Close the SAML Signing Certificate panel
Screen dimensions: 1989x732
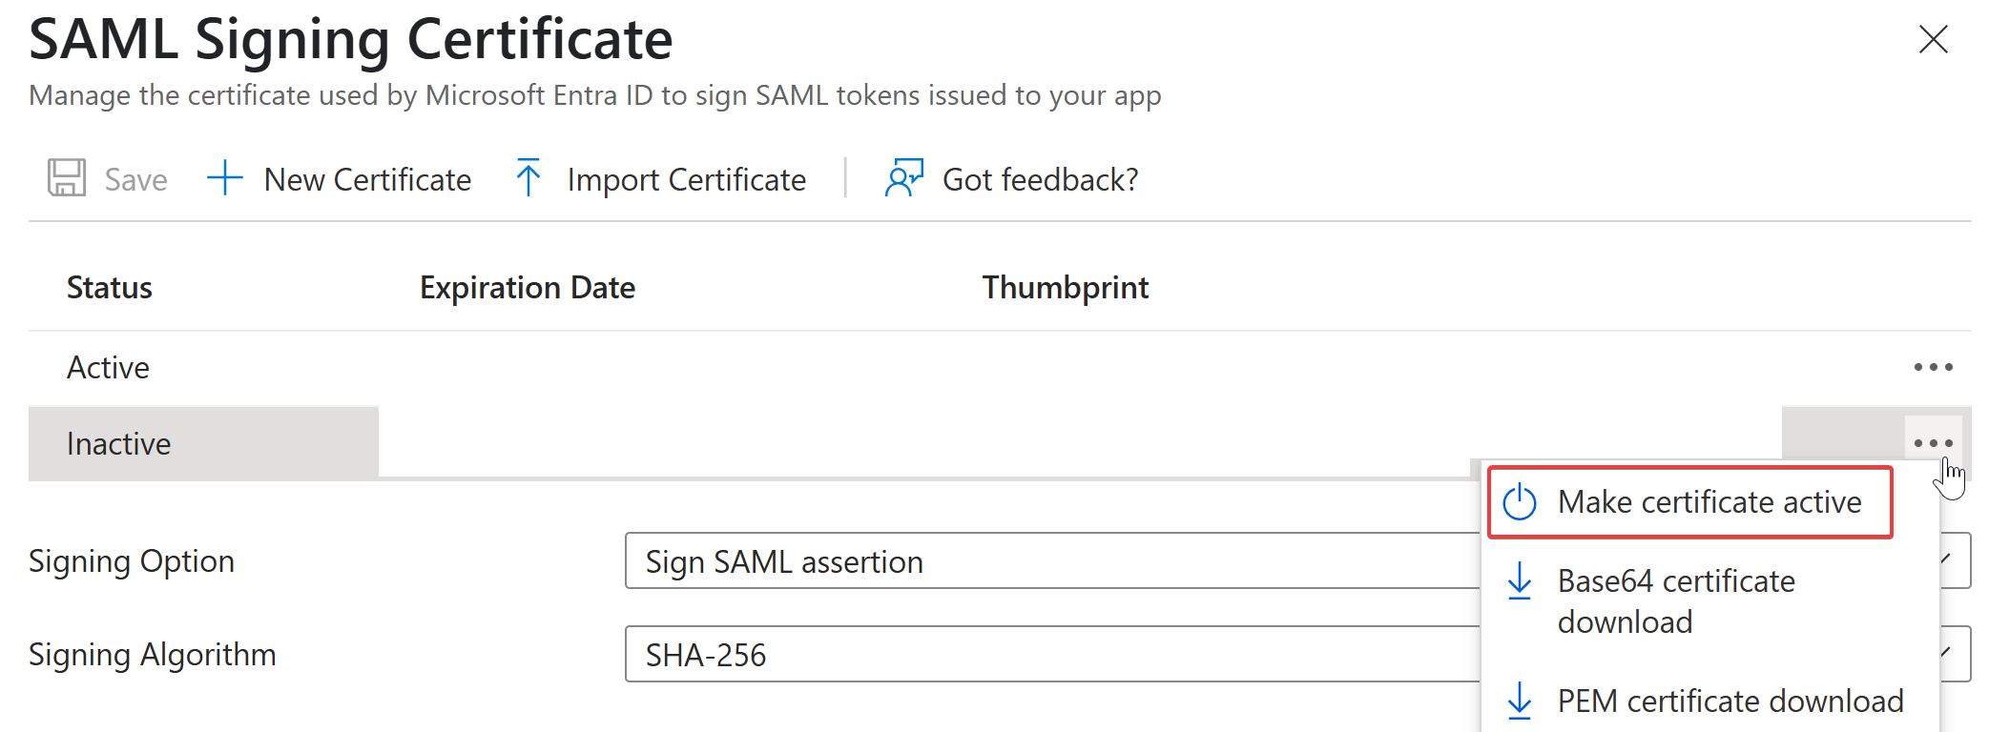point(1933,39)
